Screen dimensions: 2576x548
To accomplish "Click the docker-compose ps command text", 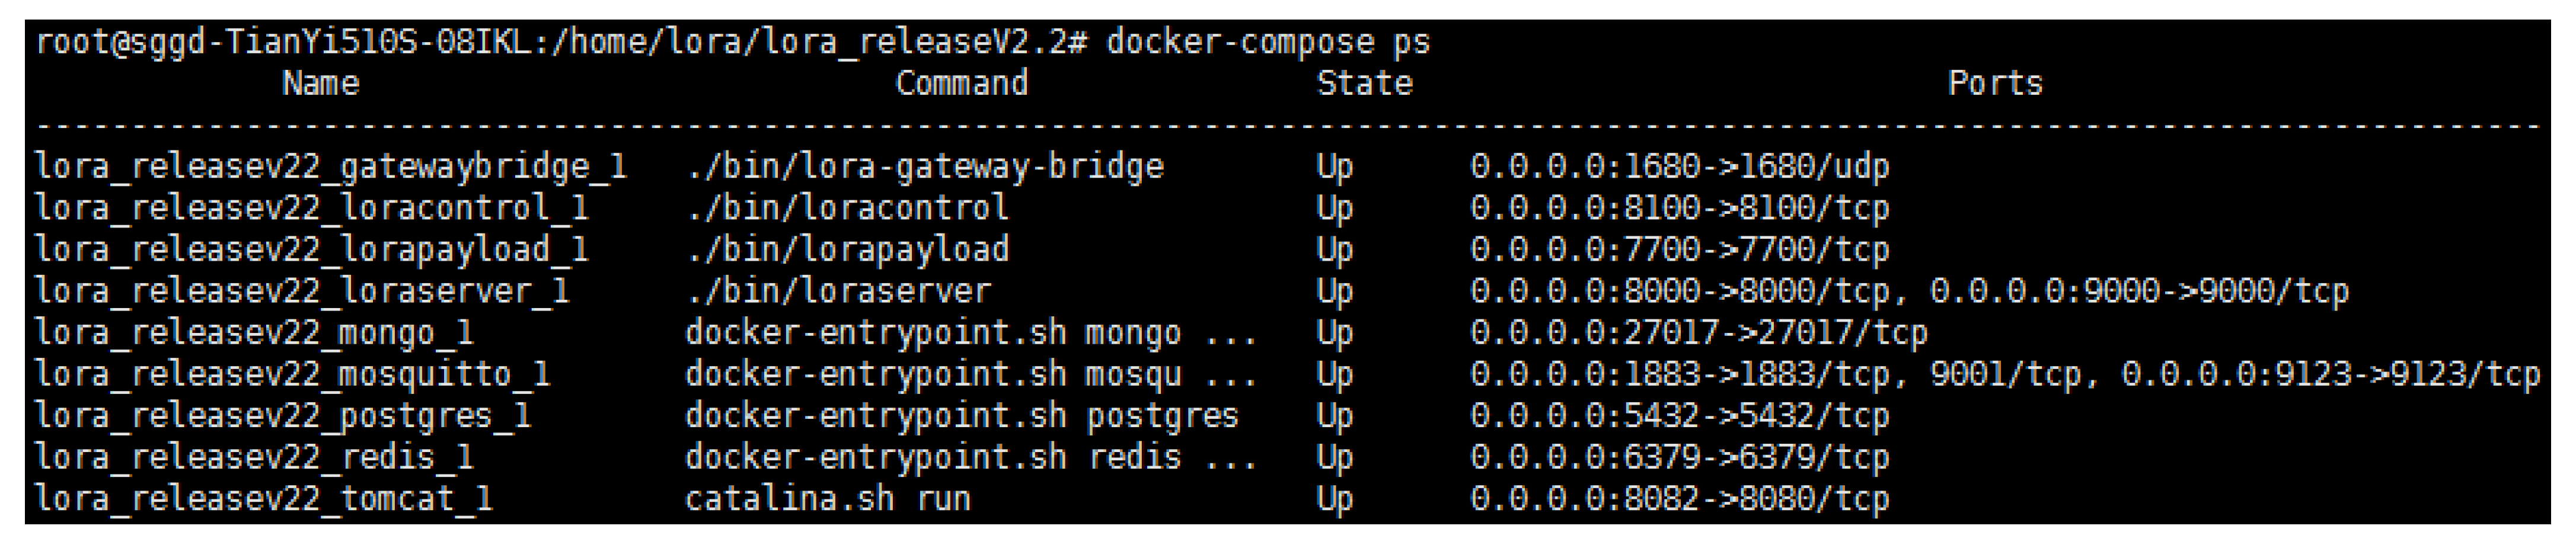I will tap(1268, 42).
